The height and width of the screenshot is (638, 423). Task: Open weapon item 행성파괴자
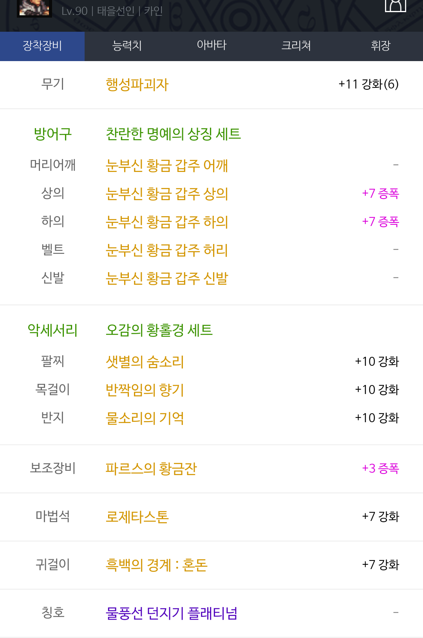click(x=137, y=85)
